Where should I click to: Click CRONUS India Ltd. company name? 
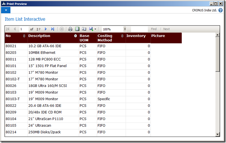pos(204,10)
